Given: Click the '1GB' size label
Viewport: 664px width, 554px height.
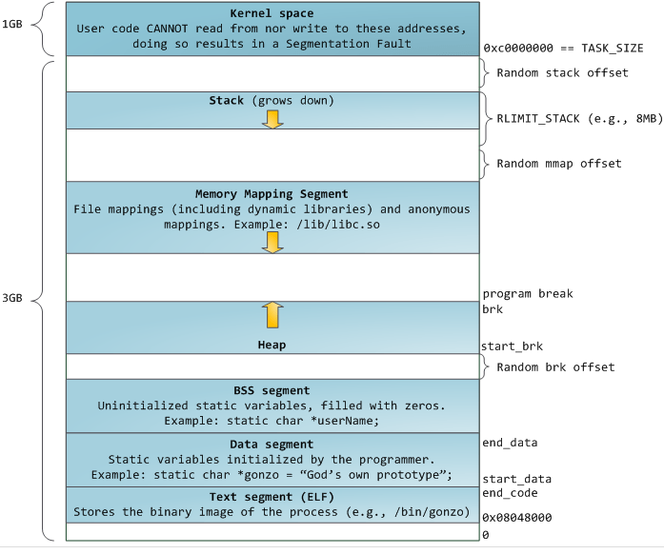Looking at the screenshot, I should [11, 24].
